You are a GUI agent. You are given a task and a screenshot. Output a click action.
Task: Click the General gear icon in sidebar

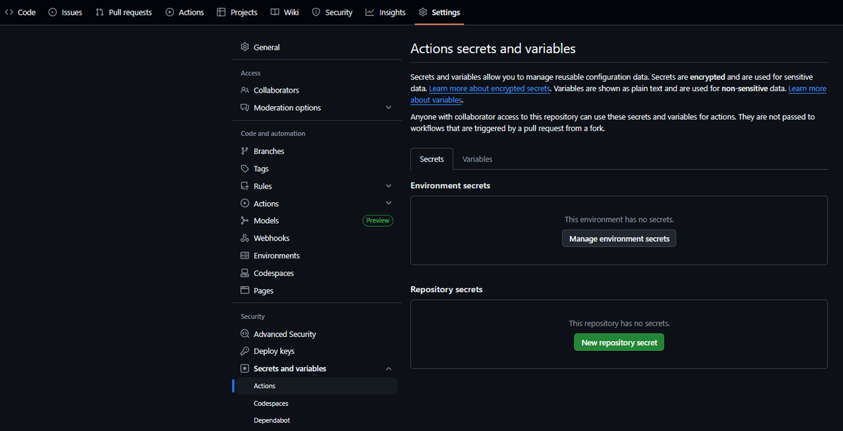(244, 47)
